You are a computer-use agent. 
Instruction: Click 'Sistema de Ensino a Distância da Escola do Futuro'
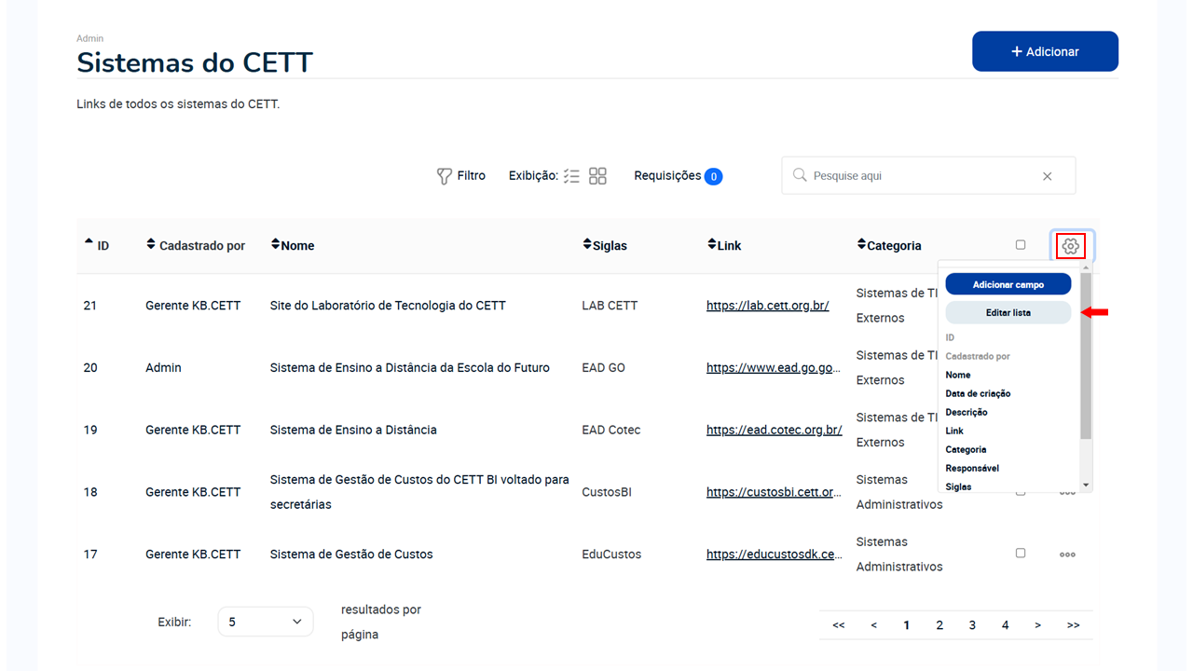click(410, 368)
